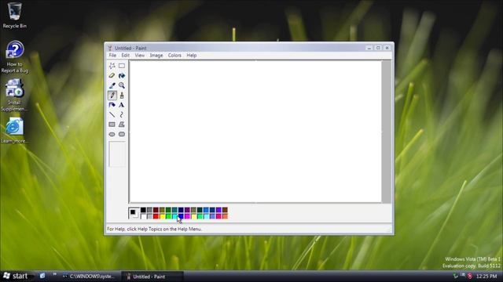Pick the white color swatch
503x282 pixels.
143,216
